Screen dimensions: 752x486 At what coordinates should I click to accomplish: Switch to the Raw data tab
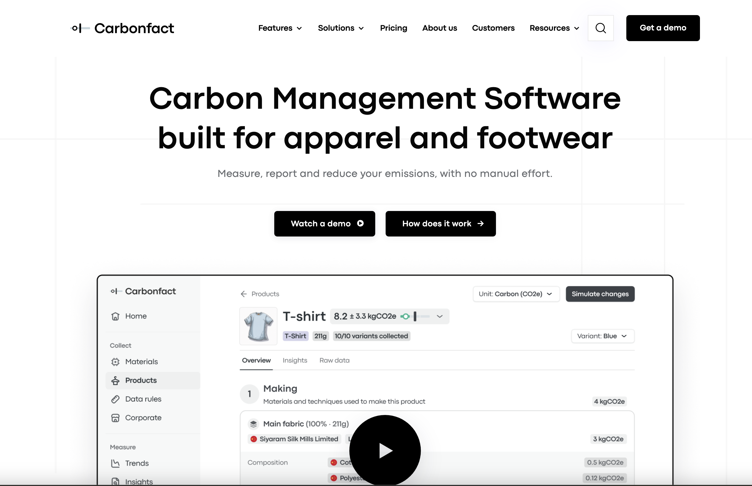pos(335,361)
